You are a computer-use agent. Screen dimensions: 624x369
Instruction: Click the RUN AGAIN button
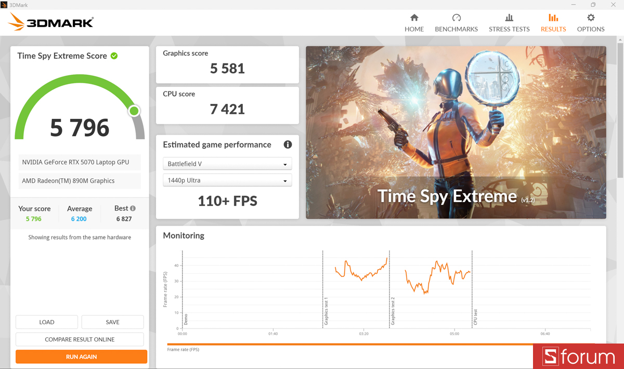click(81, 357)
